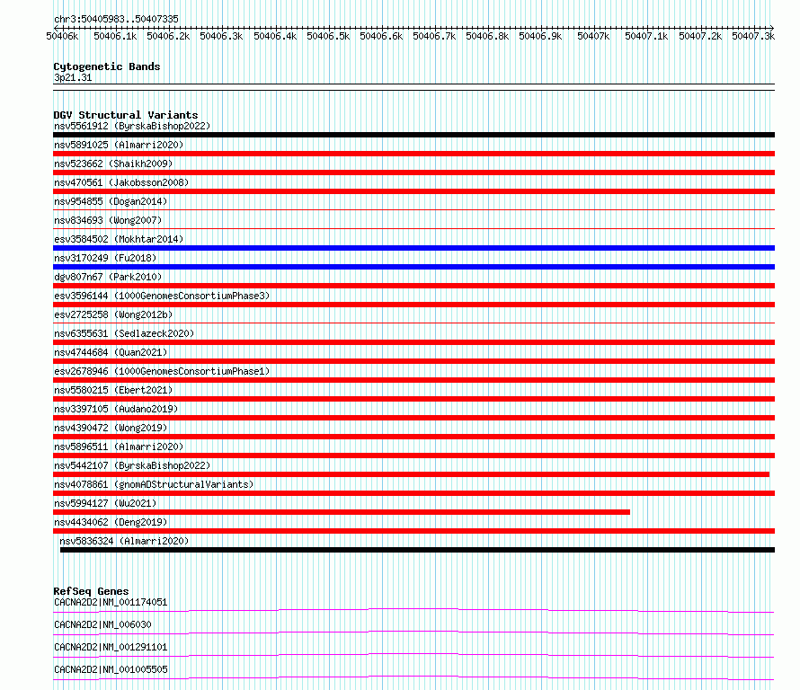Image resolution: width=800 pixels, height=690 pixels.
Task: Open esv3596144 (1000GenomesConsortiumPhase3) label
Action: 162,296
